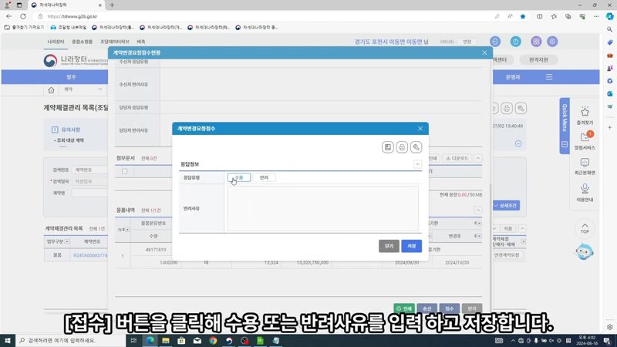Click the home icon in breadcrumb

coord(51,90)
